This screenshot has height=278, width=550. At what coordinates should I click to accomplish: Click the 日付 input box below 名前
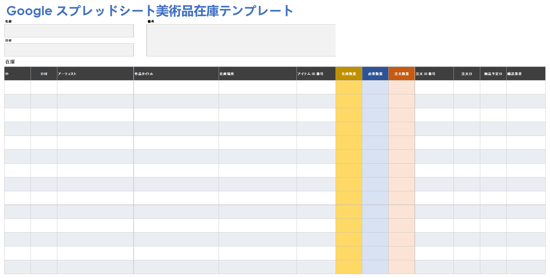[x=69, y=50]
